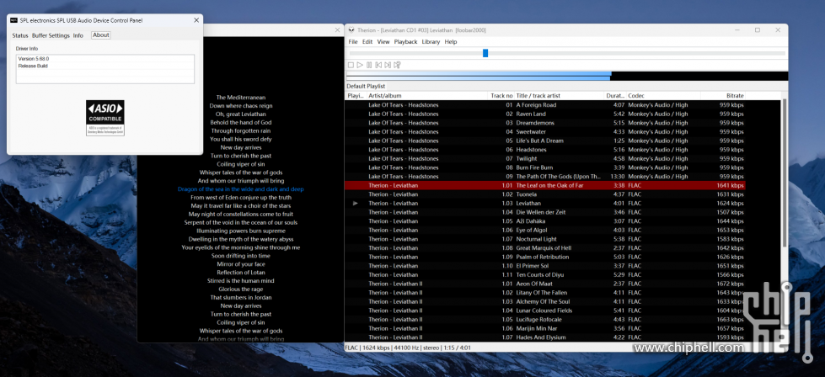This screenshot has width=825, height=377.
Task: Click the now-playing arrow beside Leviathan row
Action: pyautogui.click(x=355, y=203)
